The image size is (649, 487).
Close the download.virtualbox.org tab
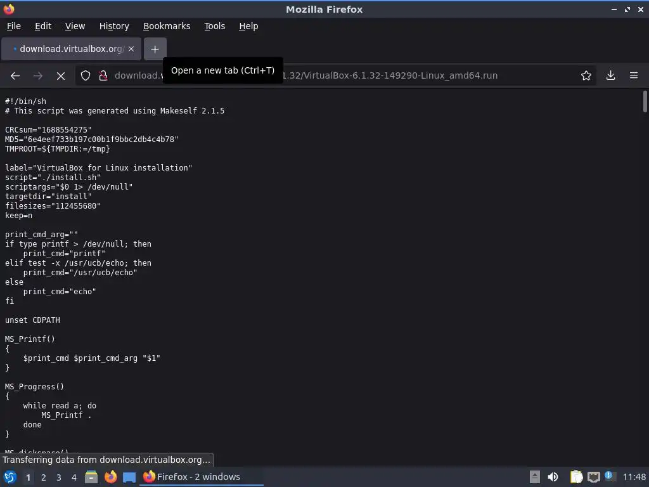[x=131, y=49]
